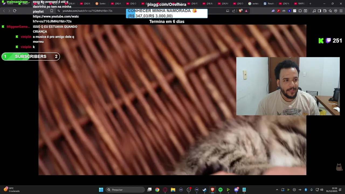Open the Brave Rewards triangle icon
The image size is (345, 194).
tap(246, 11)
